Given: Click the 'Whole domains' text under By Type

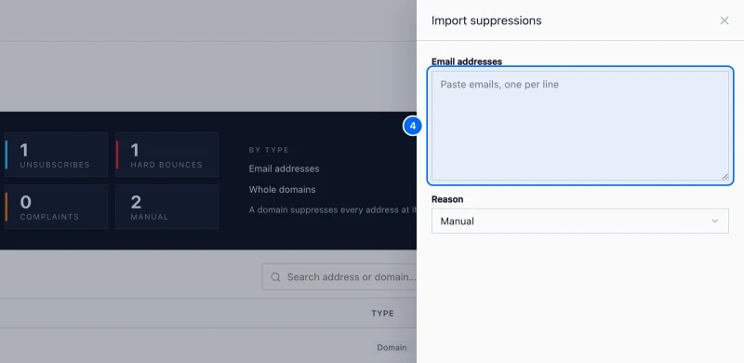Looking at the screenshot, I should 282,190.
